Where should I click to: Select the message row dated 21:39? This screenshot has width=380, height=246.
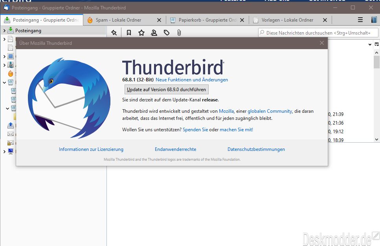pos(351,114)
